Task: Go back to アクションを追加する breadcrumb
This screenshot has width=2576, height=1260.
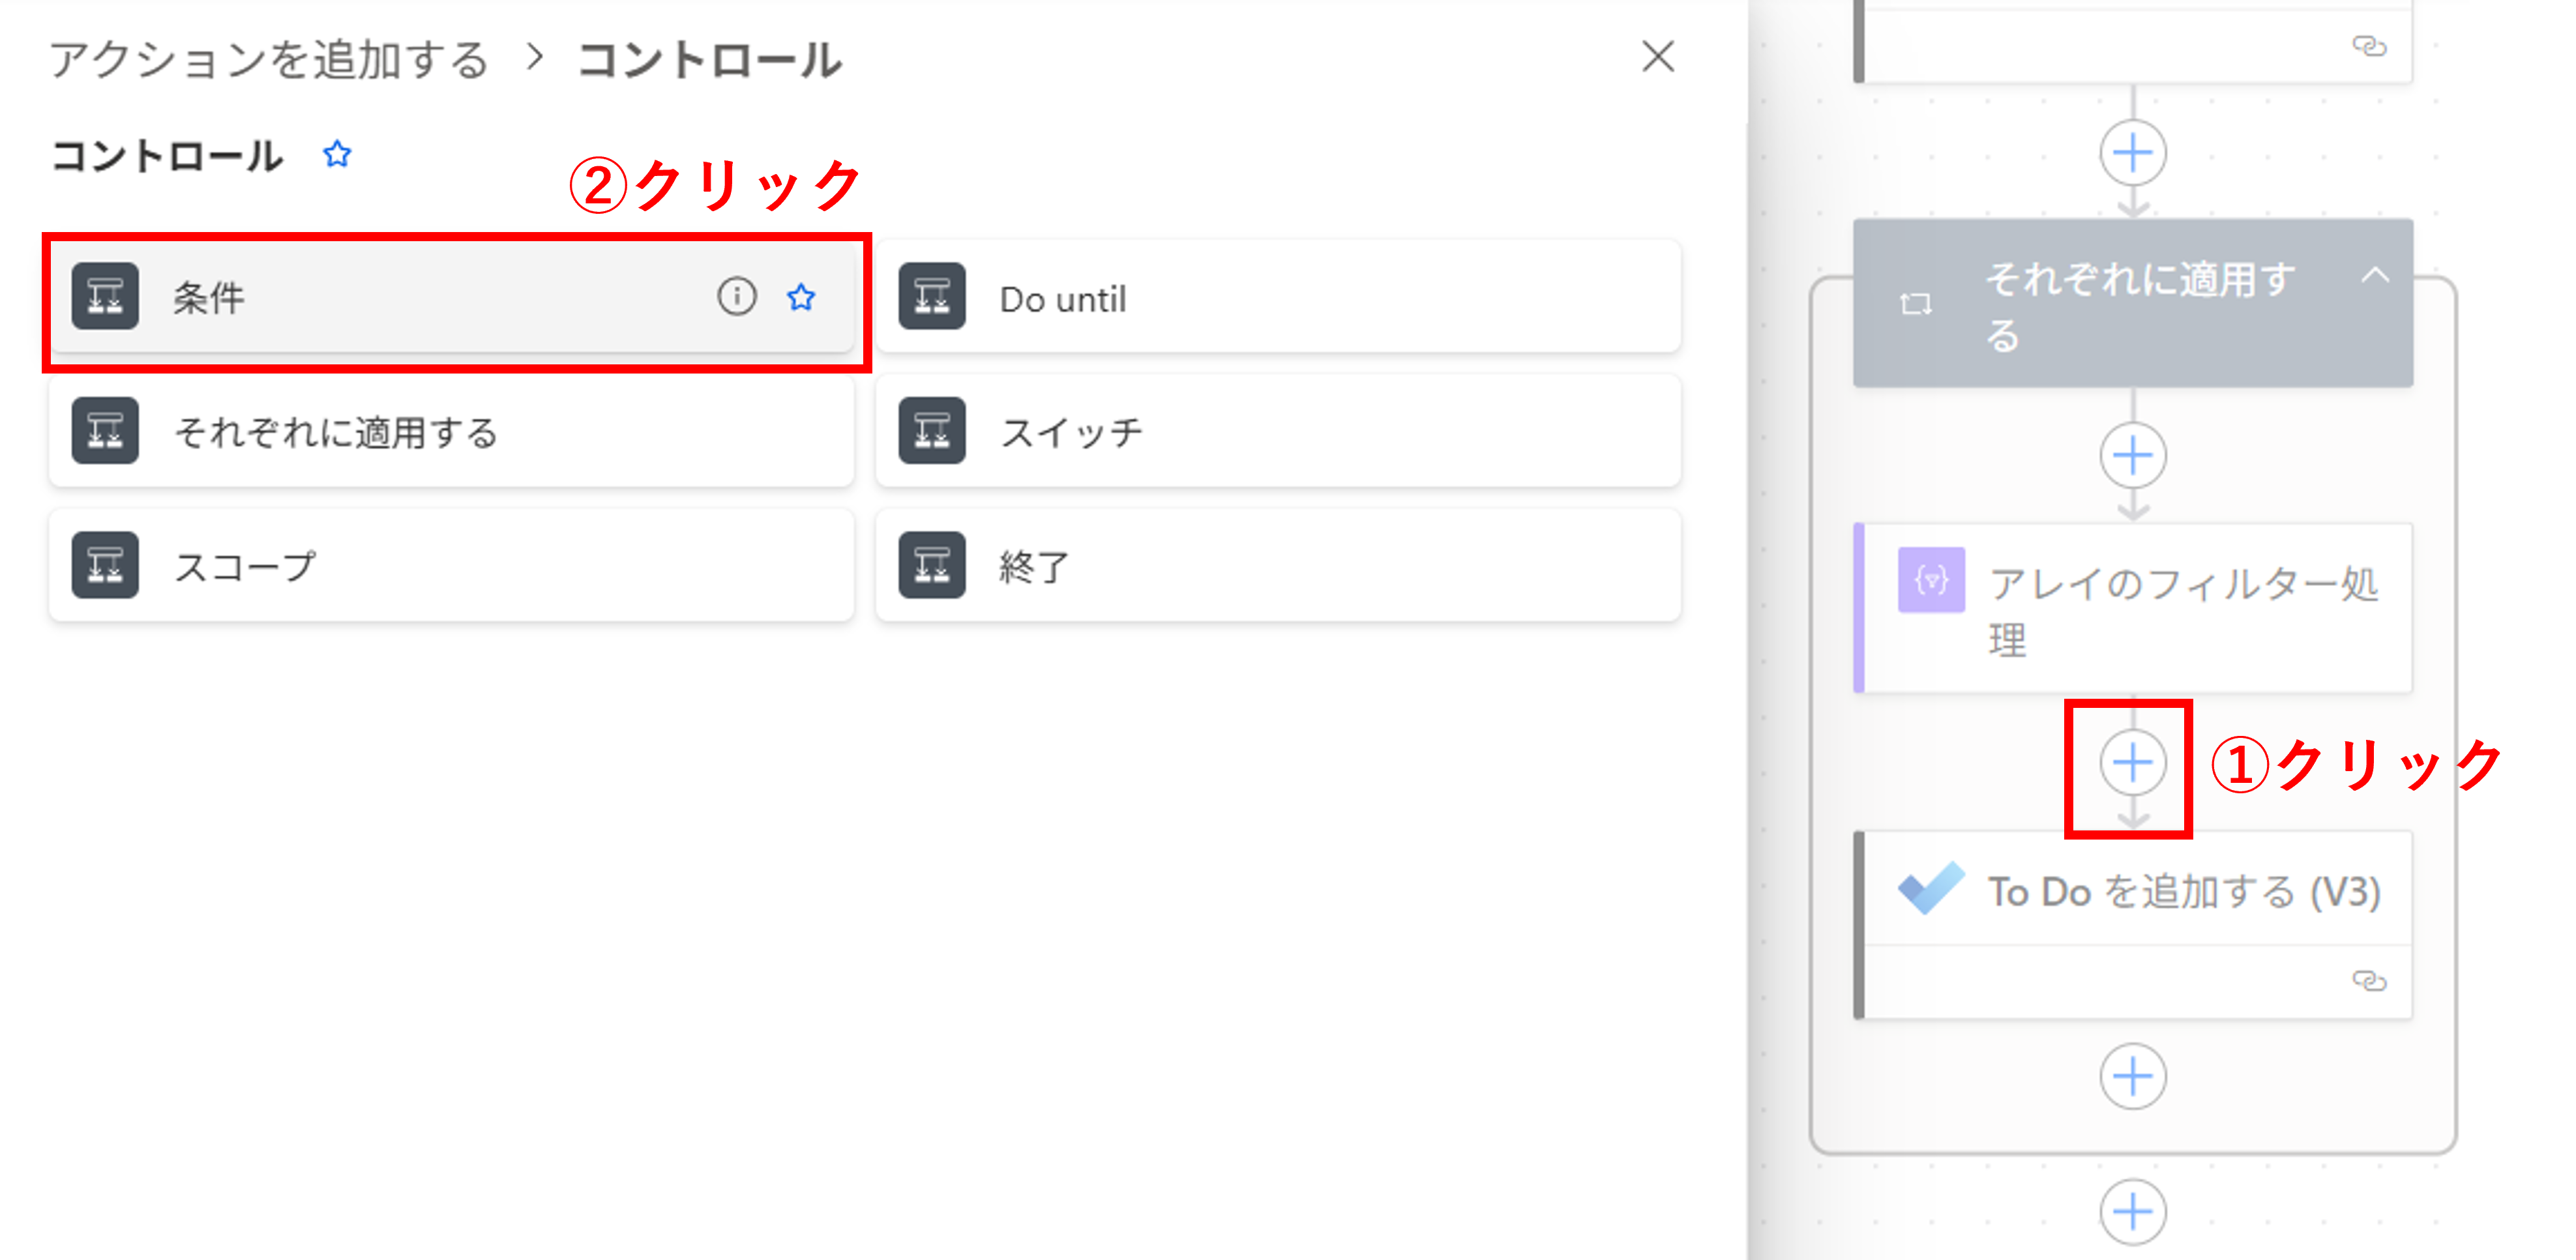Action: (x=269, y=59)
